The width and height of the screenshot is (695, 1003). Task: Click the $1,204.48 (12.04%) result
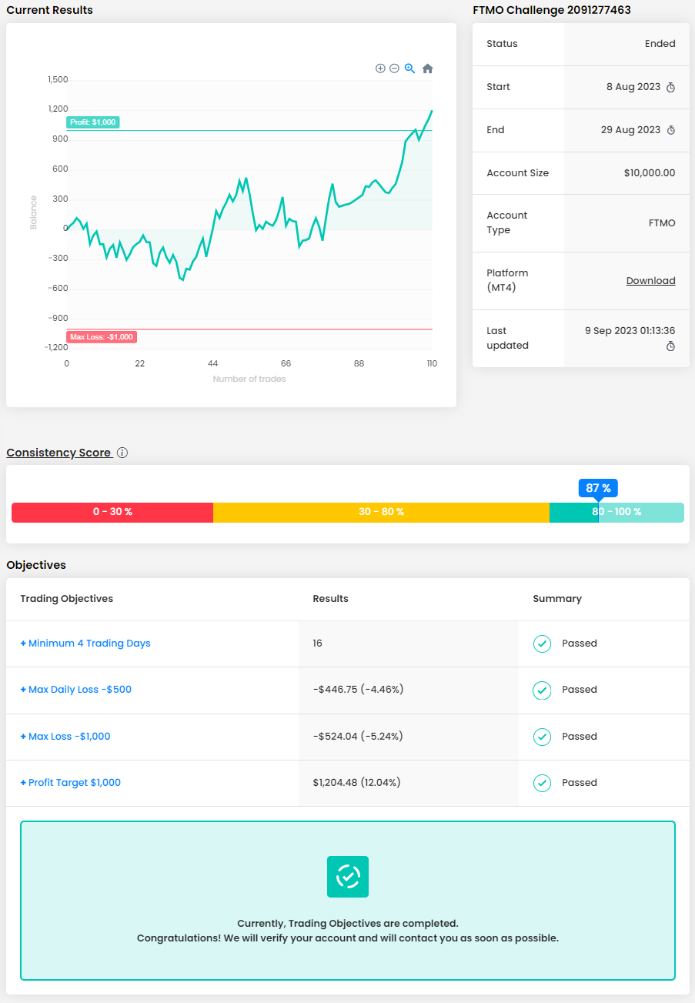356,783
